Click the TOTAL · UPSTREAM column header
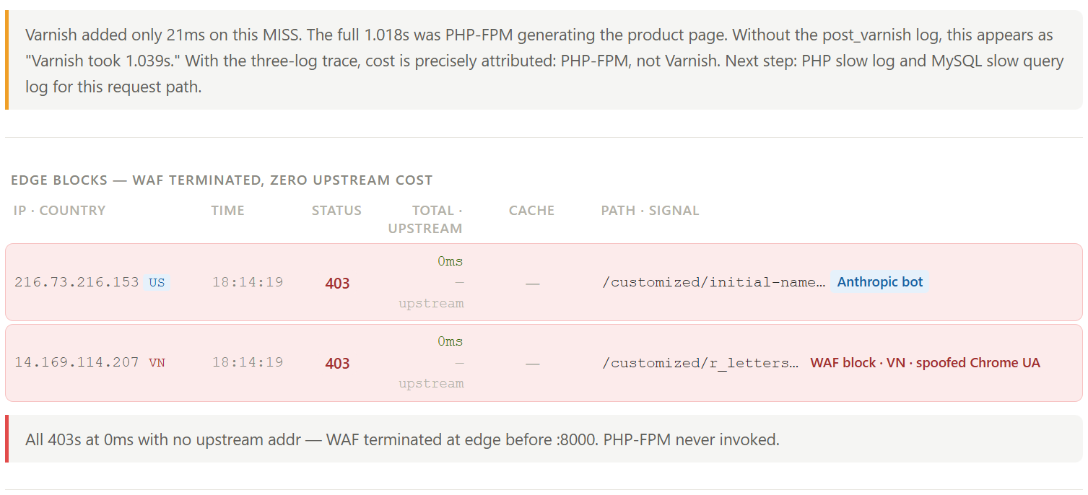This screenshot has width=1088, height=495. pyautogui.click(x=425, y=219)
